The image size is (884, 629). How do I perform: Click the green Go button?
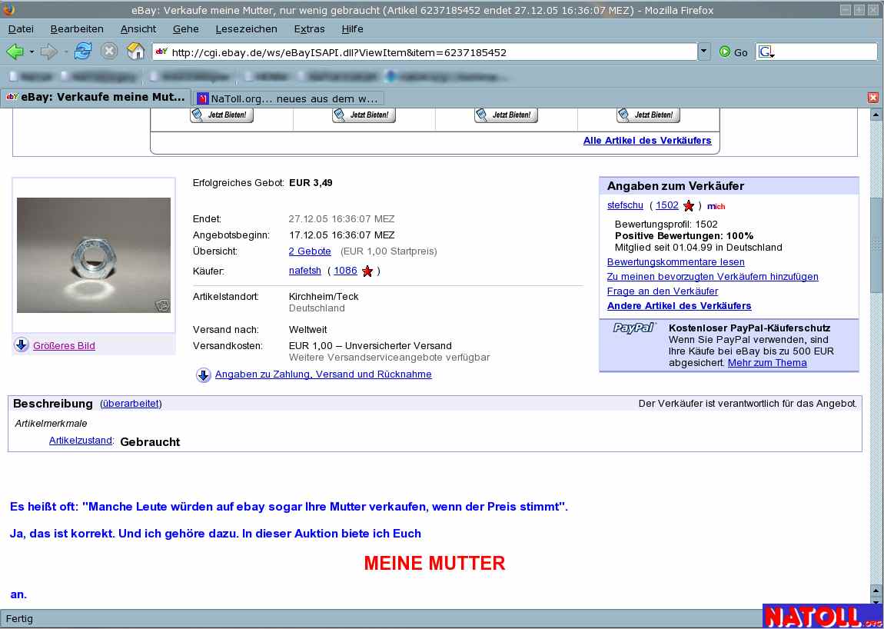[x=733, y=52]
